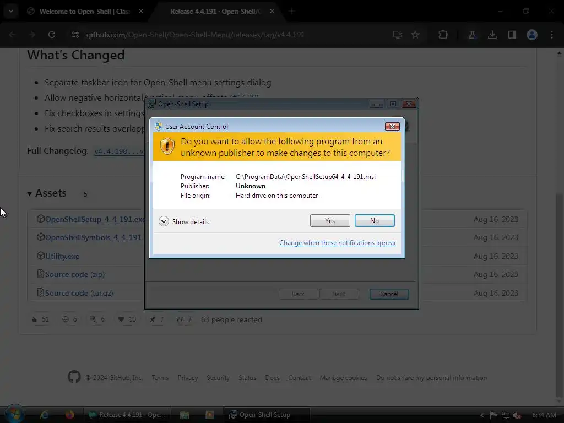Open browser downloads icon
This screenshot has height=423, width=564.
(492, 35)
